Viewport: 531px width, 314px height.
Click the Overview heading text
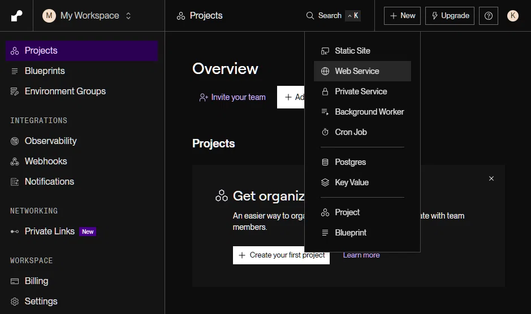click(225, 69)
